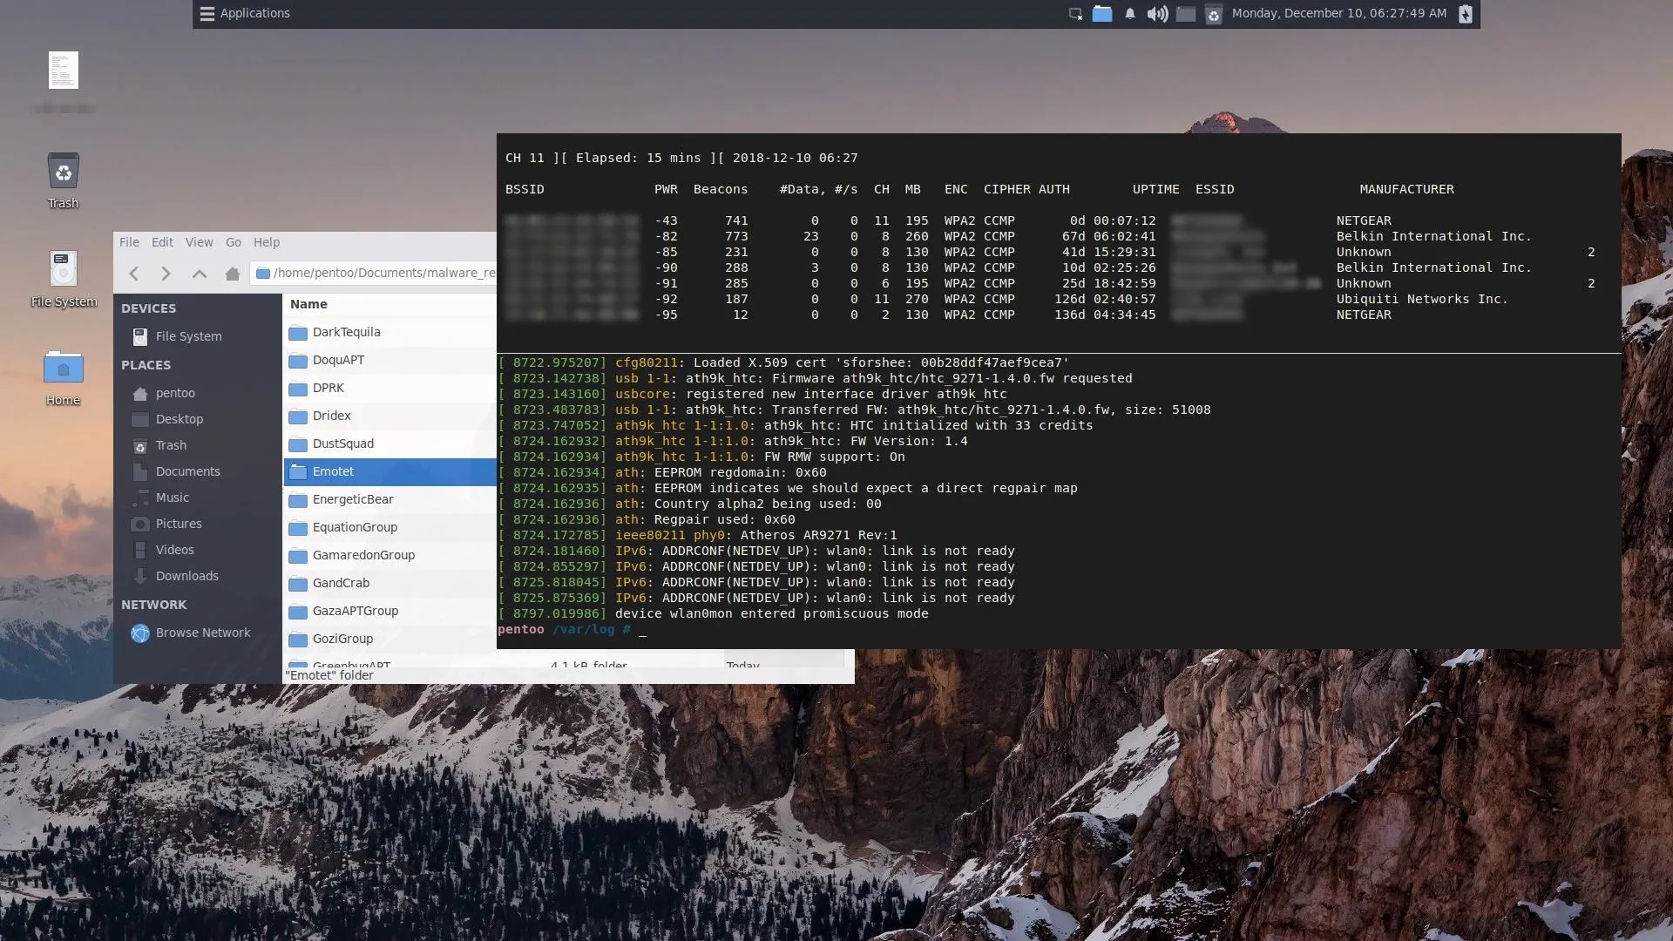This screenshot has height=941, width=1673.
Task: Select the DPRK folder
Action: click(389, 388)
